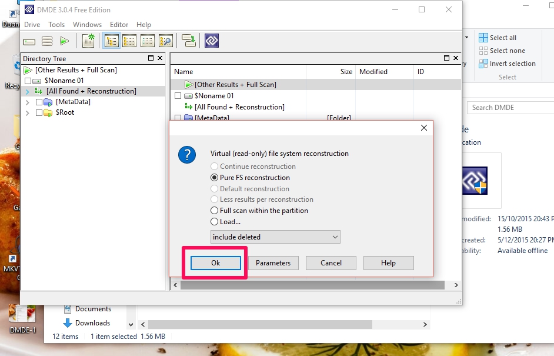Image resolution: width=554 pixels, height=356 pixels.
Task: Expand [All Found + Reconstruction] tree node
Action: tap(28, 92)
